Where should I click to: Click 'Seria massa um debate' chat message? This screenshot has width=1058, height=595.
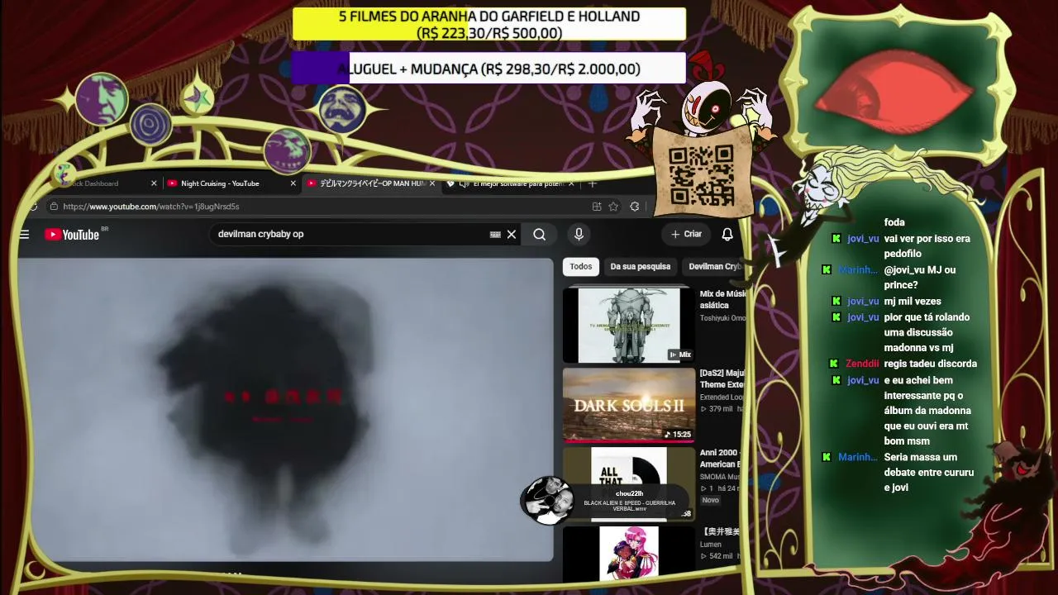click(929, 473)
